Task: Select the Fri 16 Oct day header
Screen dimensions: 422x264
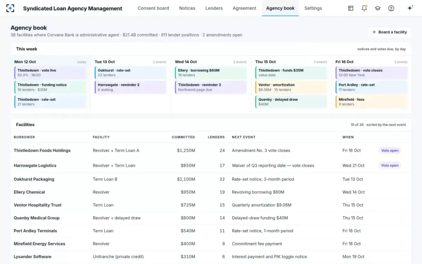Action: (x=345, y=62)
